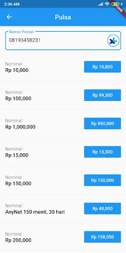Click the Rp 150,000 price button
The height and width of the screenshot is (253, 126).
point(102,180)
